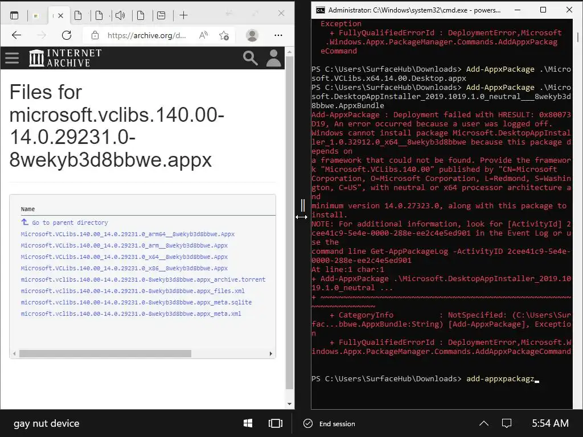Click the 5:54 AM taskbar clock
The height and width of the screenshot is (437, 583).
(x=550, y=423)
